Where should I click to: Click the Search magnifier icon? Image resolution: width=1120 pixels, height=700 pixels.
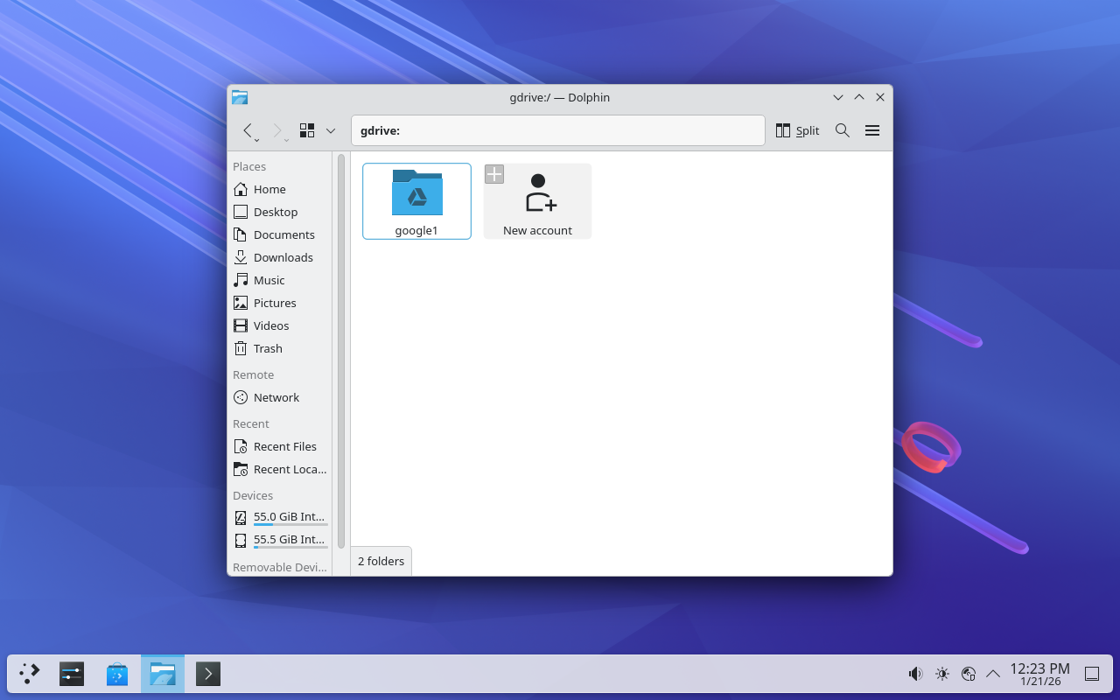842,130
